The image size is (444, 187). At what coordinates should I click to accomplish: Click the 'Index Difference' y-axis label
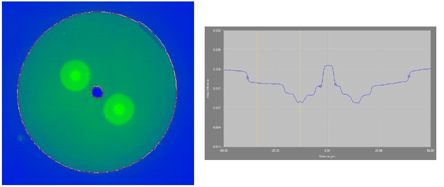pyautogui.click(x=208, y=89)
